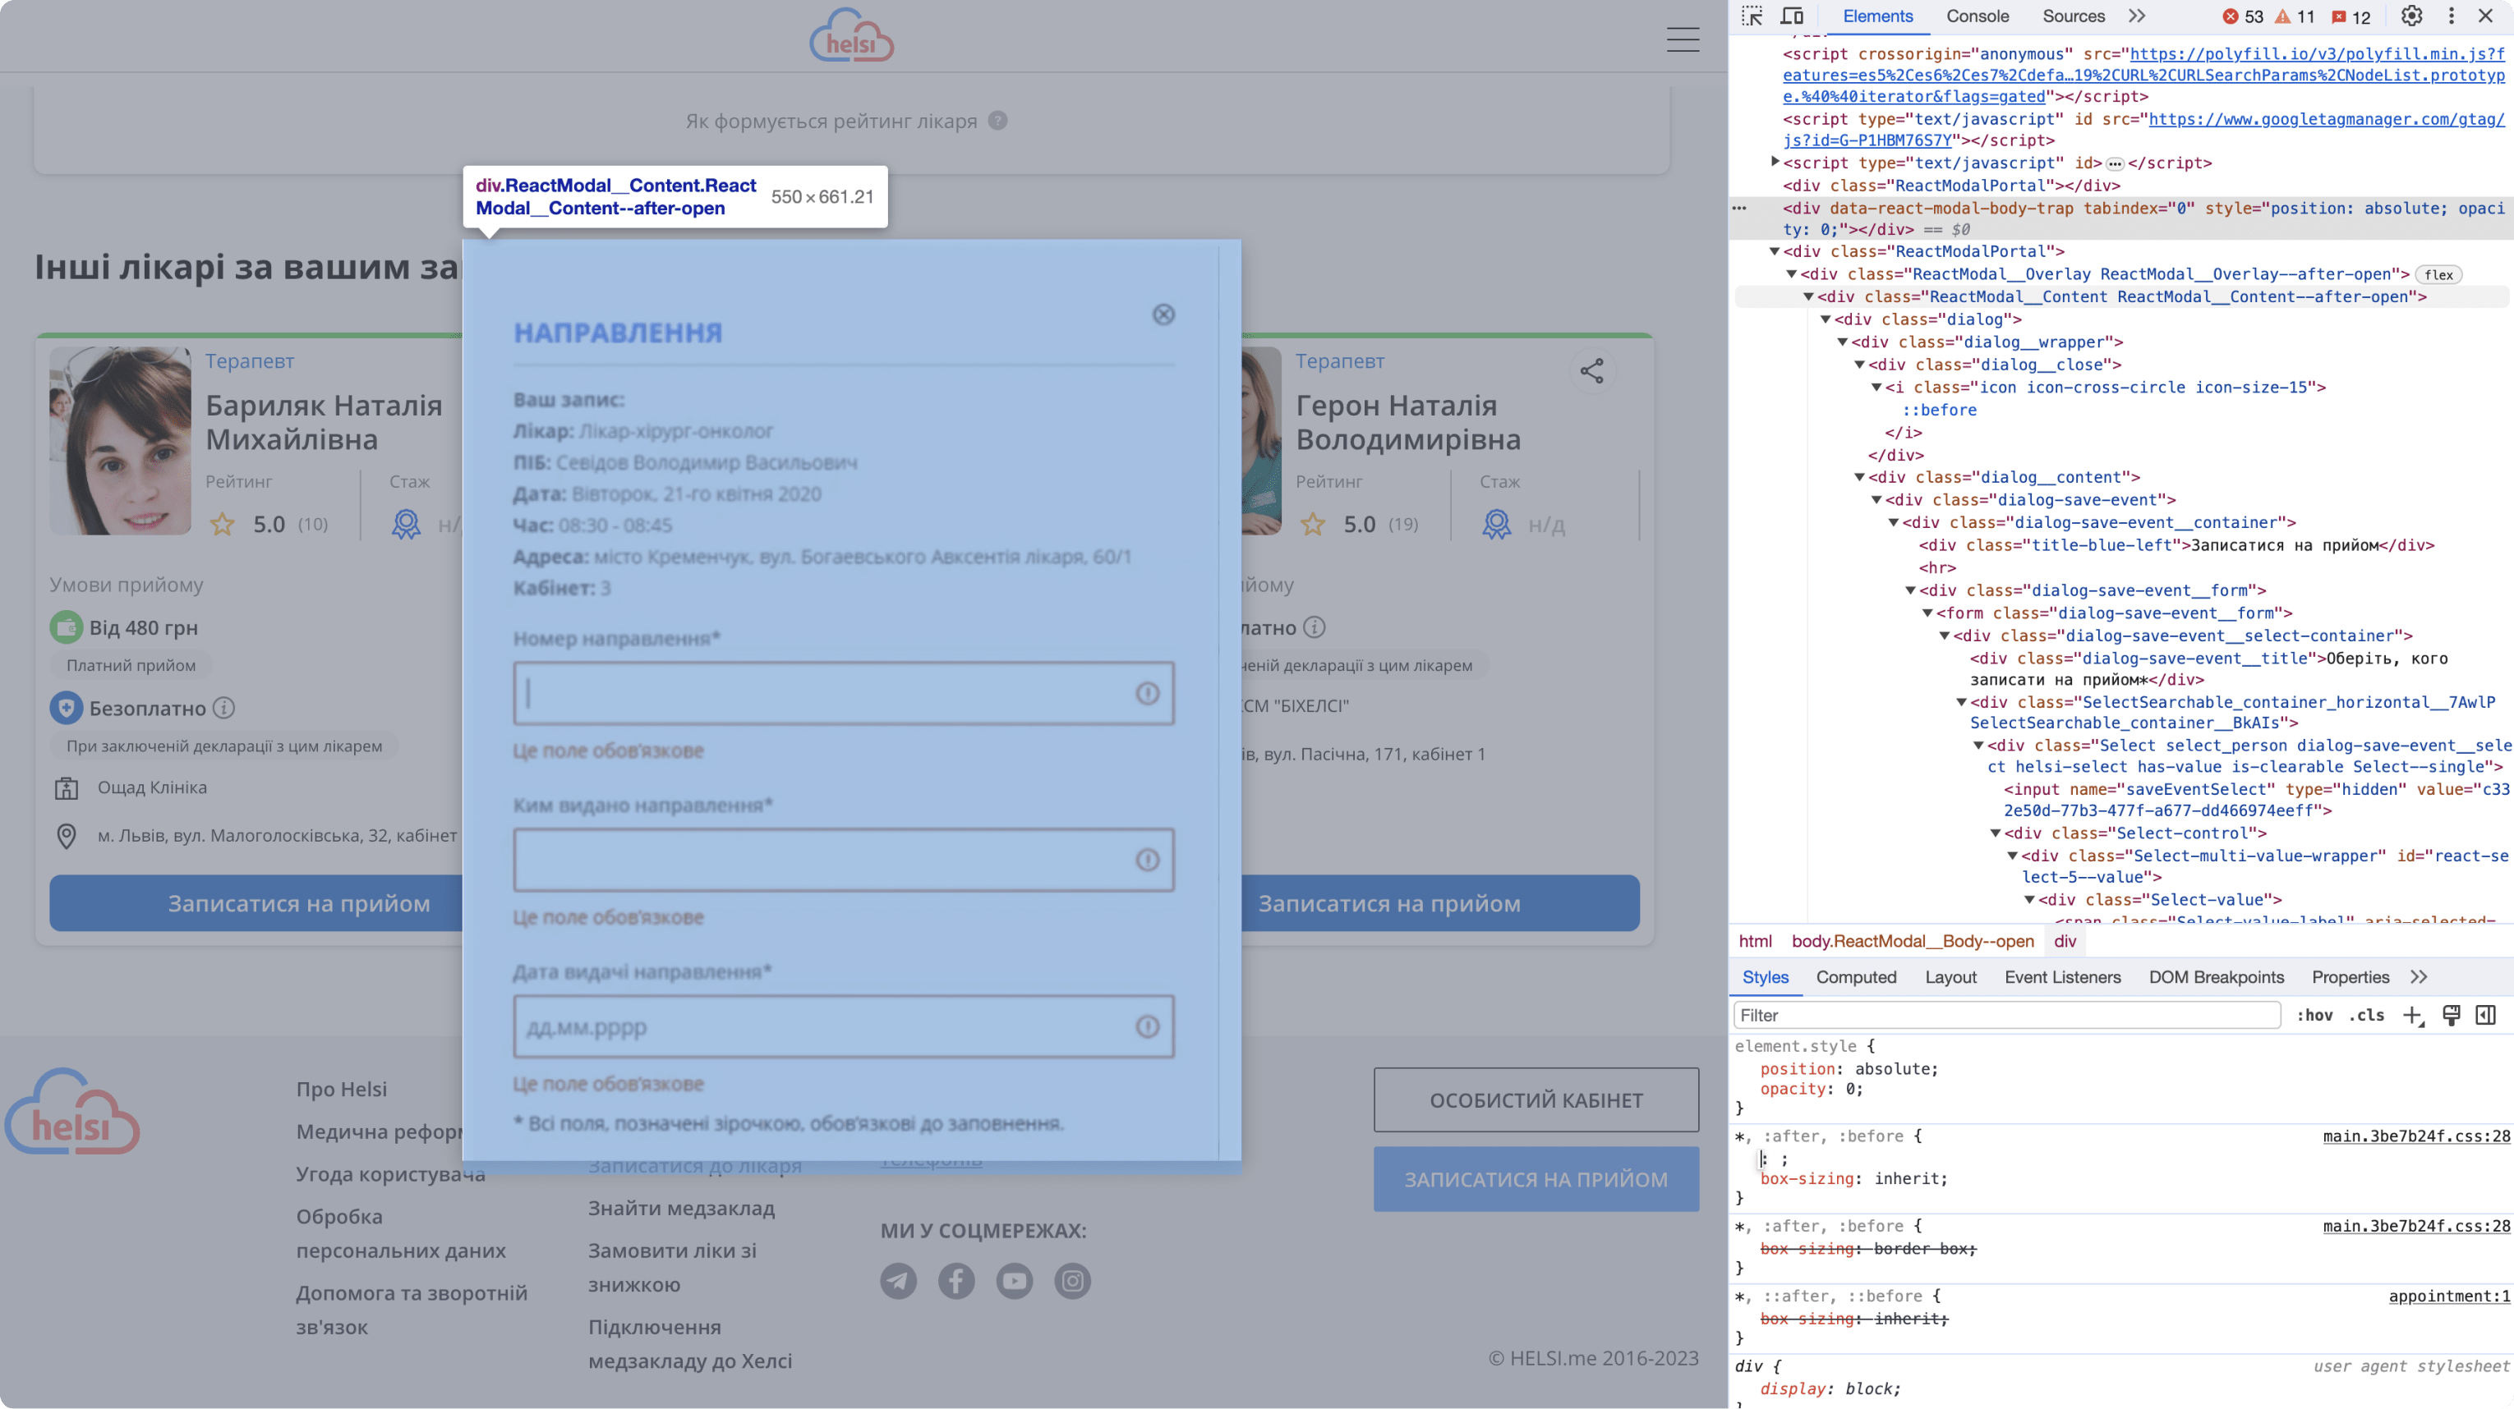Open the Computed styles tab
2514x1409 pixels.
(1855, 977)
